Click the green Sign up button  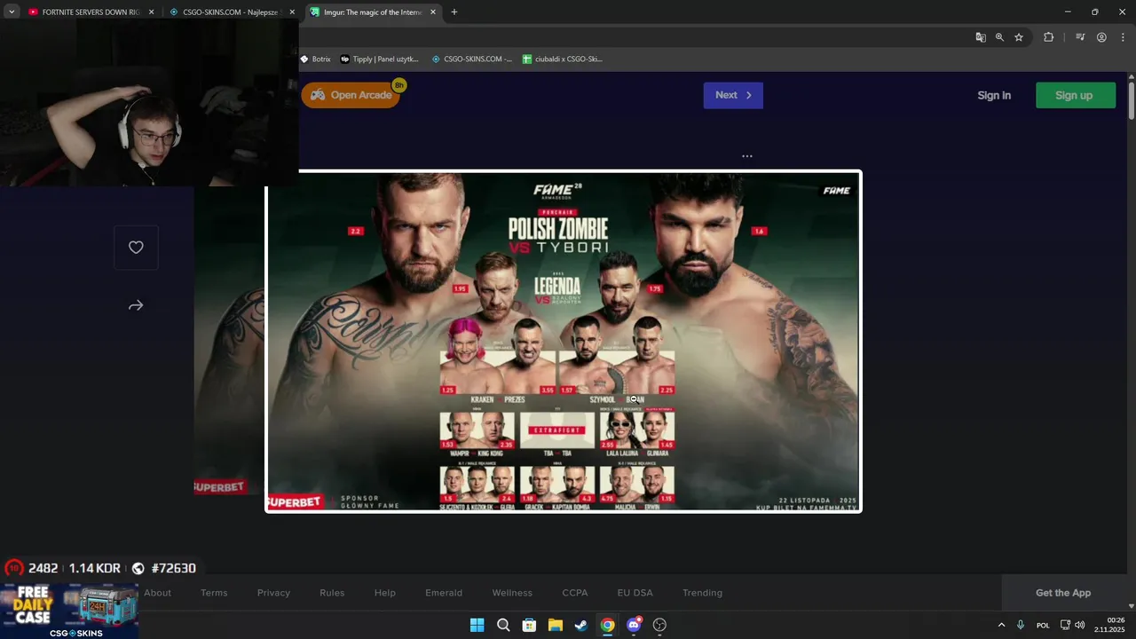1075,95
